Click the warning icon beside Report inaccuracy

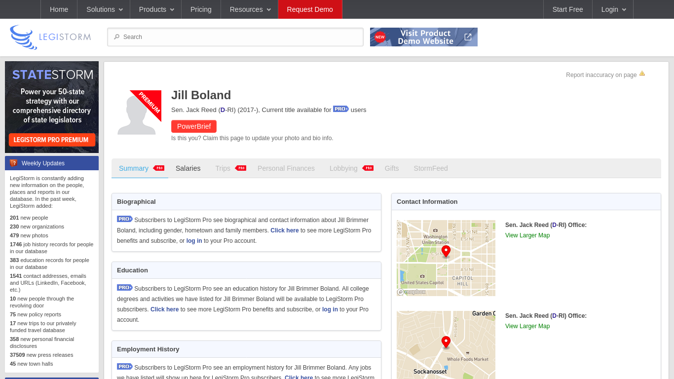pos(642,74)
